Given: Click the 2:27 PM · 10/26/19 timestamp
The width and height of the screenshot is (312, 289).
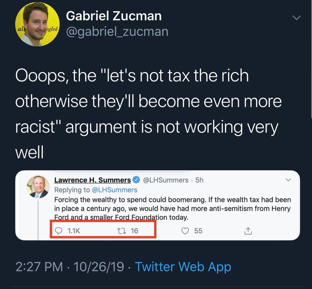Looking at the screenshot, I should [x=70, y=266].
